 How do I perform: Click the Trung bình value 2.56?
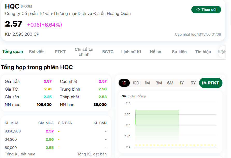[x=103, y=89]
